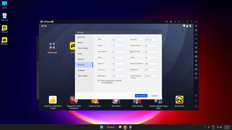Switch to the Model settings tab
Screen dimensions: 232x130
click(x=84, y=43)
